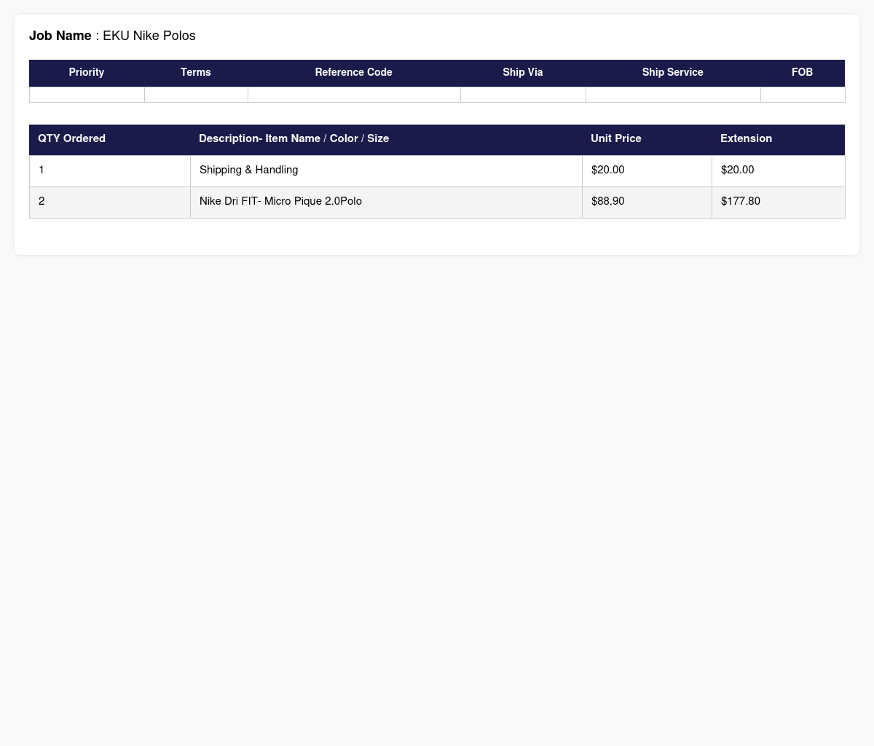
Task: Select the Reference Code column header
Action: (x=354, y=73)
